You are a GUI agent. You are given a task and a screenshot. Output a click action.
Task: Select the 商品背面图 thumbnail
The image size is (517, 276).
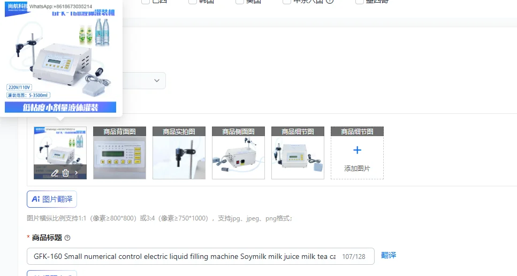click(120, 153)
